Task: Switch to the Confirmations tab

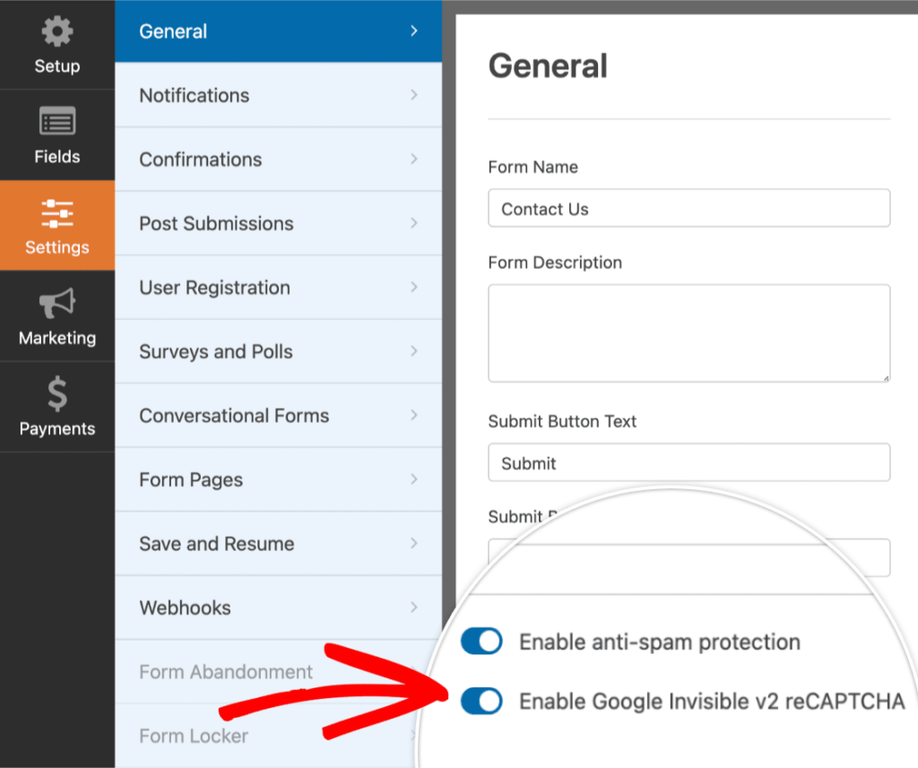Action: 201,160
